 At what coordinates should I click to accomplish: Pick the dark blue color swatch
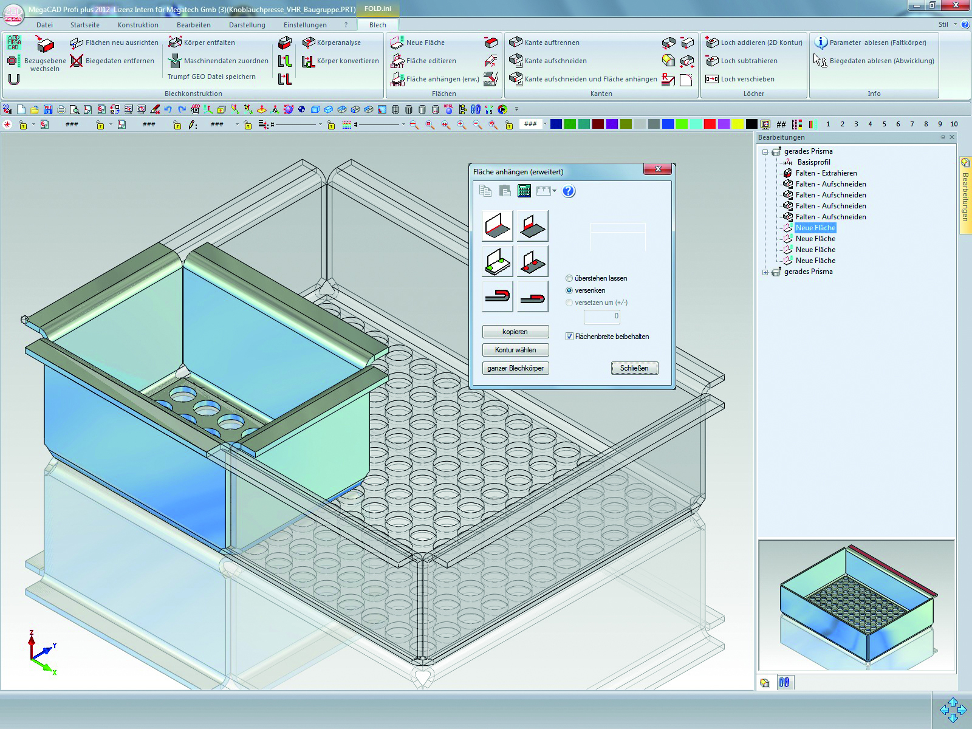pos(556,124)
